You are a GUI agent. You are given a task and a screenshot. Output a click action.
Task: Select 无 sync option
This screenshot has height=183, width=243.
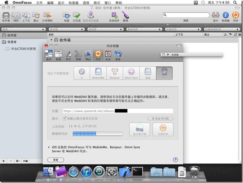(x=82, y=73)
